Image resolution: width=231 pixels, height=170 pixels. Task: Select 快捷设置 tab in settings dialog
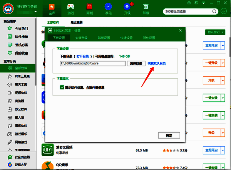(127, 38)
